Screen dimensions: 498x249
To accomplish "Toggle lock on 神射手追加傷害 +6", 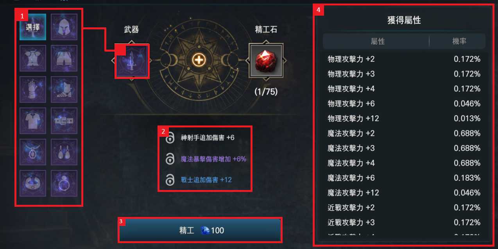I will 170,138.
